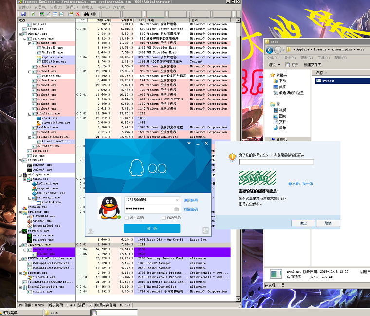Click the Forward arrow in exes Explorer window

pyautogui.click(x=278, y=50)
